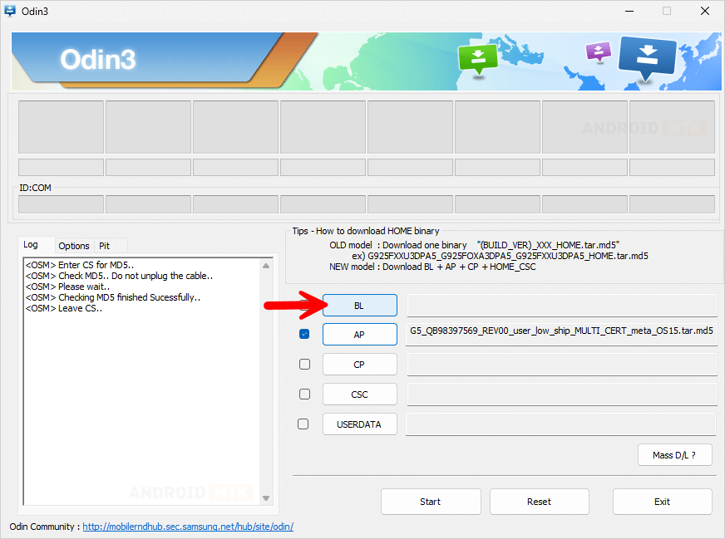
Task: Click the Odin3 logo text in banner
Action: [x=97, y=60]
